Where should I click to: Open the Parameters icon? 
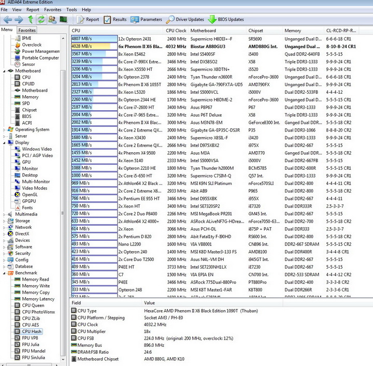click(x=135, y=20)
